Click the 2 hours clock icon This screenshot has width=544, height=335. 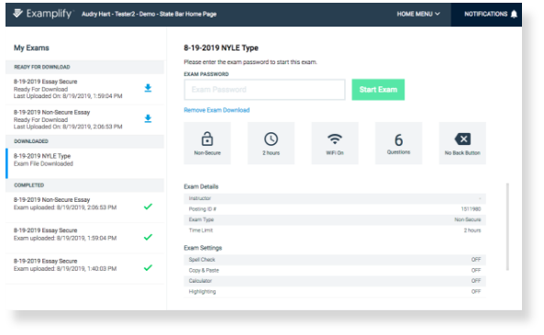point(271,139)
